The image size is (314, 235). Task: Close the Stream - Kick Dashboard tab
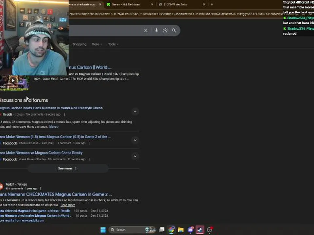click(x=152, y=4)
